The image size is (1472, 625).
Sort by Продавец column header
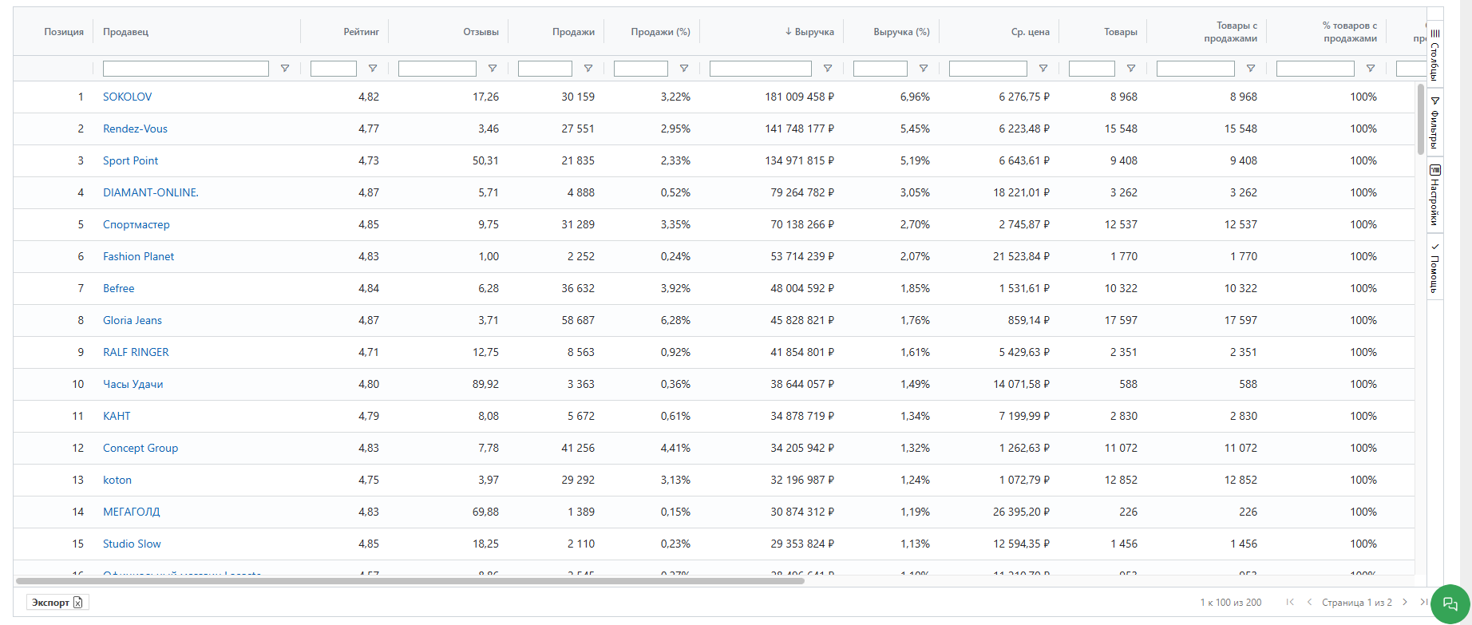tap(125, 32)
